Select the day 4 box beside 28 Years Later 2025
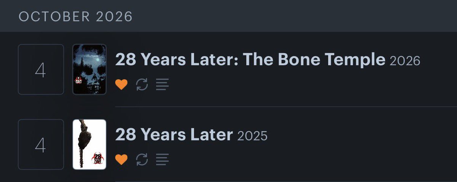This screenshot has width=457, height=182. (41, 144)
